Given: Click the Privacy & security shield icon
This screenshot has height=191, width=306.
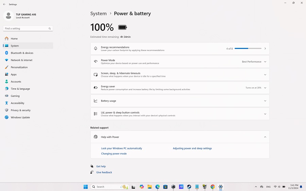Looking at the screenshot, I should pos(6,110).
